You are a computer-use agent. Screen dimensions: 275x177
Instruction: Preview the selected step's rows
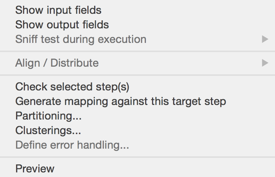[x=35, y=169]
